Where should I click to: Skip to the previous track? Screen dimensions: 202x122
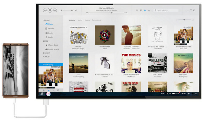tap(45, 10)
